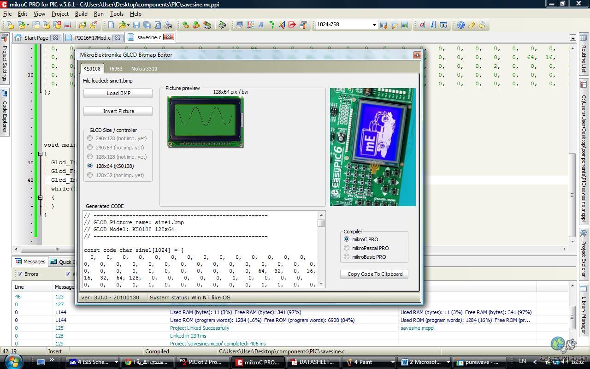Click the Build All Projects icon

tap(196, 25)
